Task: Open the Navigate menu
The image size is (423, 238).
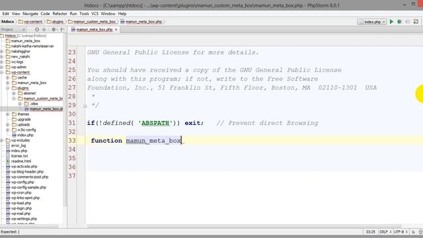Action: (30, 13)
